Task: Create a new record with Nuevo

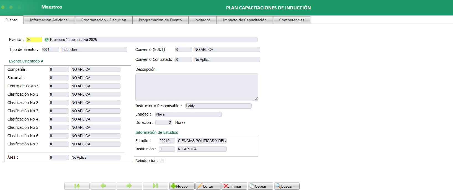Action: click(x=182, y=186)
